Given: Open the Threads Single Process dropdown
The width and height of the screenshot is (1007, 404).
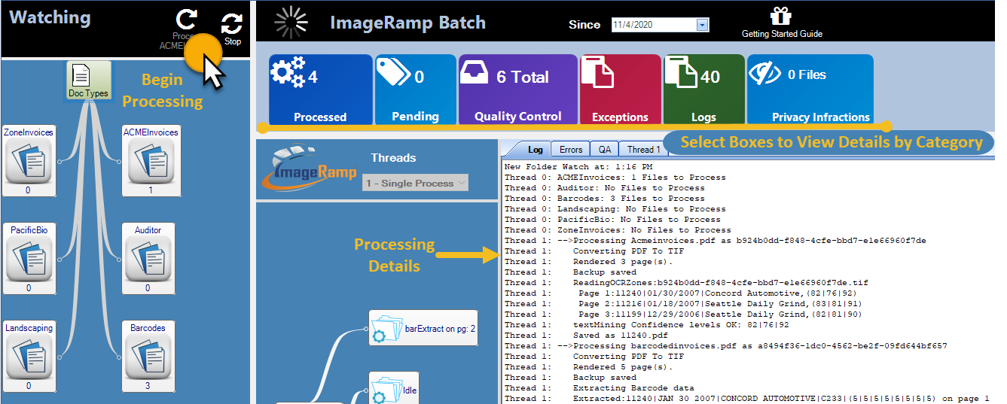Looking at the screenshot, I should (415, 183).
